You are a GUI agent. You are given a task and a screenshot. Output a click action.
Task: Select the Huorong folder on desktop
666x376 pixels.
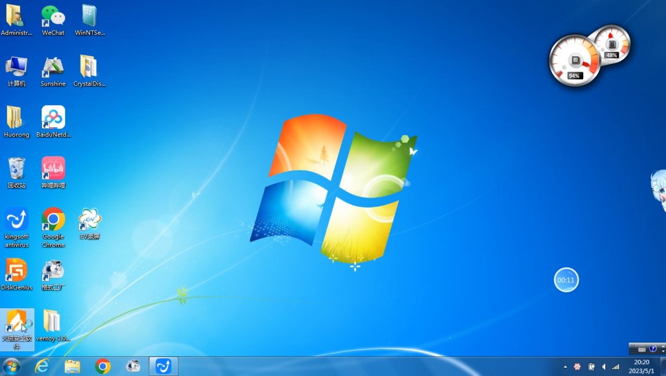tap(16, 122)
